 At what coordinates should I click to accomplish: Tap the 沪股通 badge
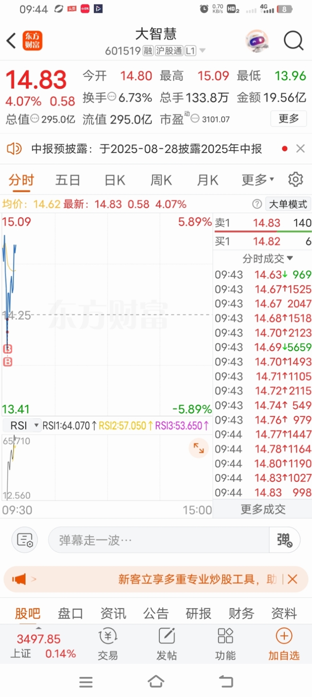[x=169, y=51]
